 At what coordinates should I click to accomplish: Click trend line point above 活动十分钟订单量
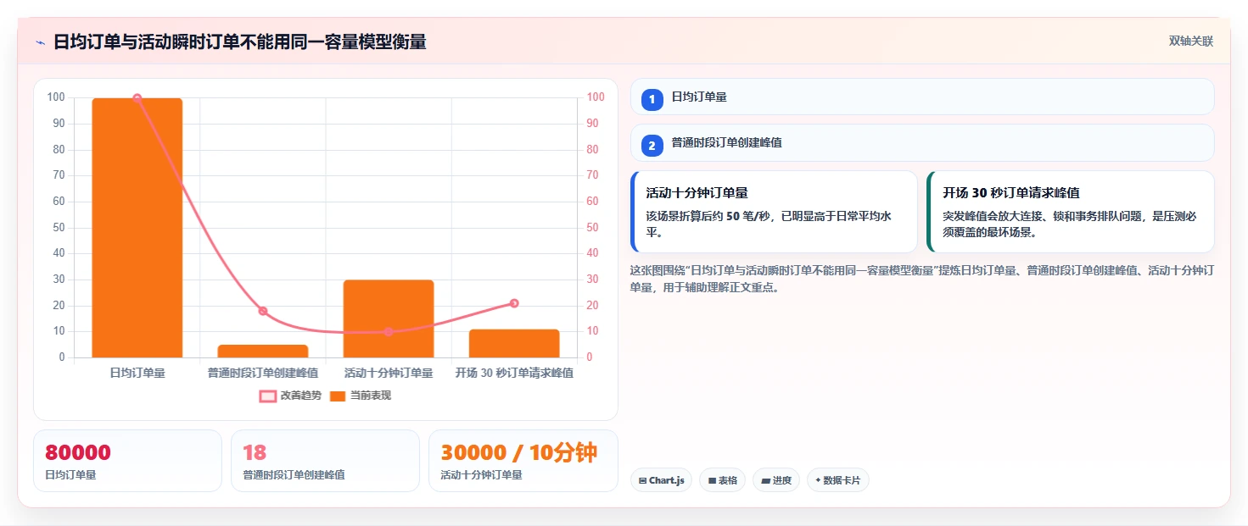[389, 332]
